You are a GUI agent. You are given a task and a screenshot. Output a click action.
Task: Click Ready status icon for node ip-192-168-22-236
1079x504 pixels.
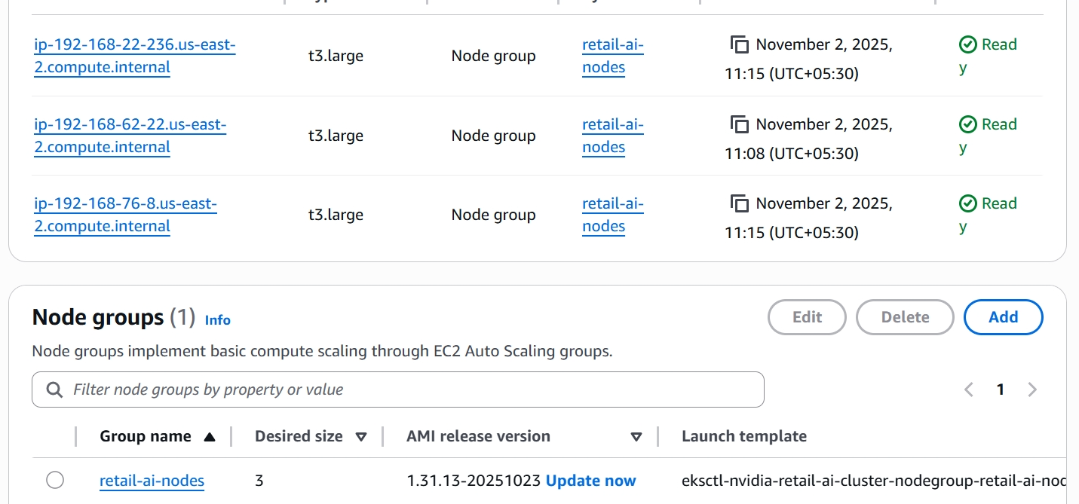pyautogui.click(x=968, y=45)
